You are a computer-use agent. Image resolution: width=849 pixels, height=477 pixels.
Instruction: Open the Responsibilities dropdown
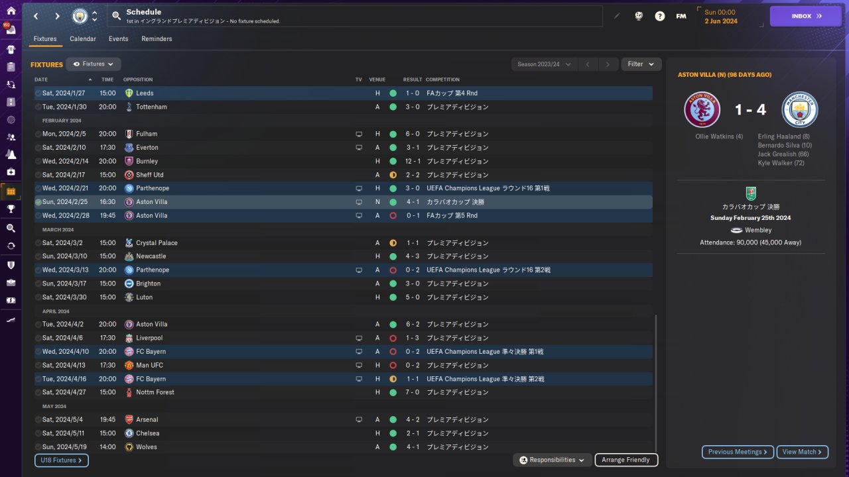553,460
